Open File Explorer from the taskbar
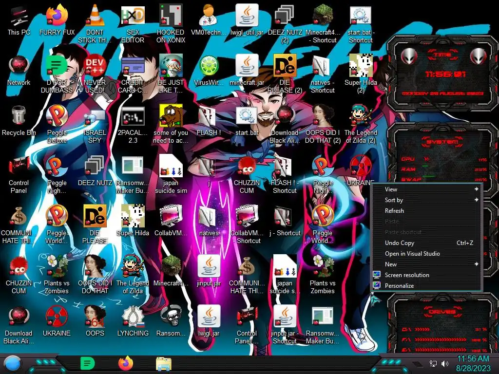Image resolution: width=499 pixels, height=374 pixels. 164,364
